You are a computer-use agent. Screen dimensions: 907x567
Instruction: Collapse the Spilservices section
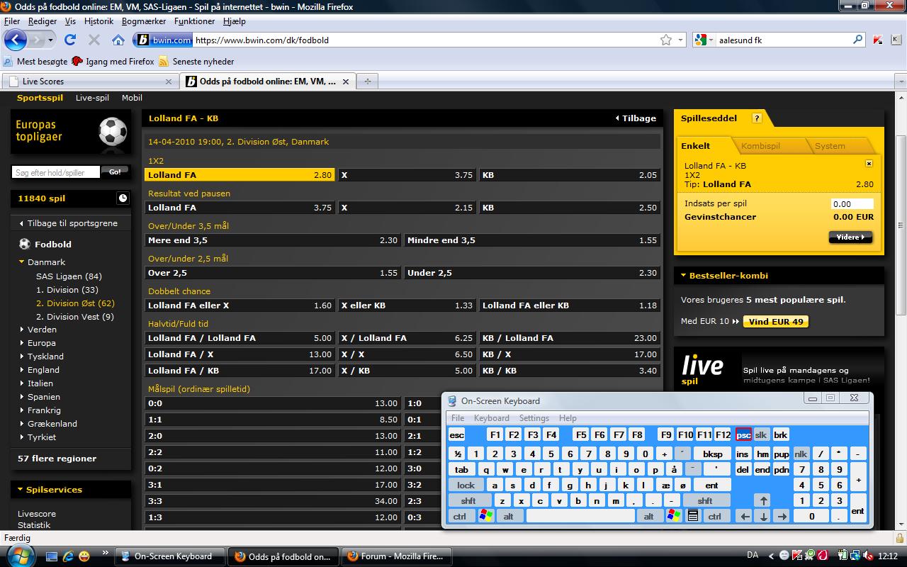point(20,490)
